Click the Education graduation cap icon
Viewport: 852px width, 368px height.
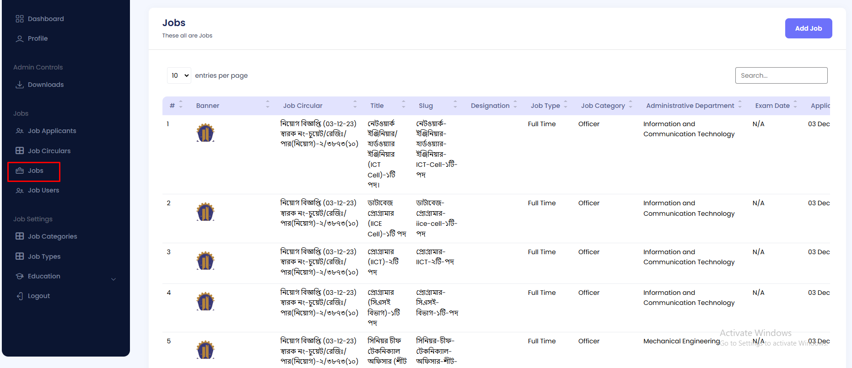pos(20,276)
